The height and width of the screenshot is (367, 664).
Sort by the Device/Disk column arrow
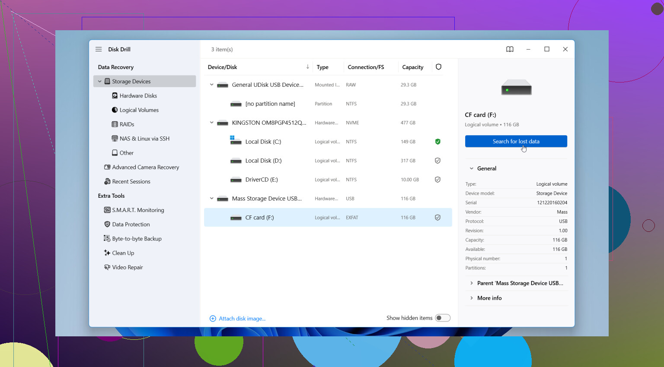tap(308, 66)
